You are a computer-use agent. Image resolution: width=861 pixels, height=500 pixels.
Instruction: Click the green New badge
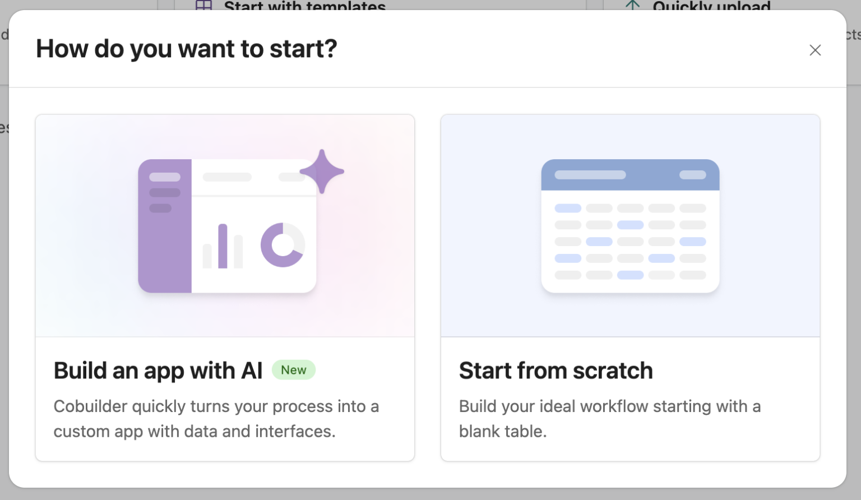pos(294,370)
